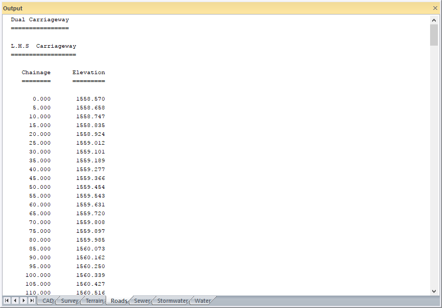Open the Survey tab

click(69, 301)
